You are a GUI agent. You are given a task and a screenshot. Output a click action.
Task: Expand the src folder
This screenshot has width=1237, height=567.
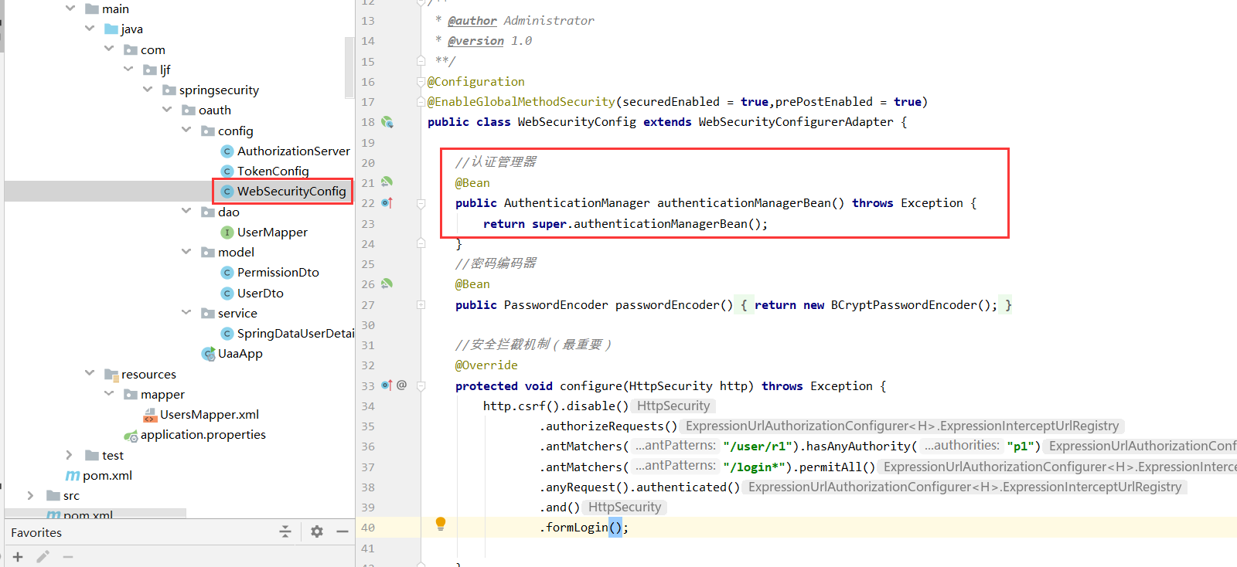tap(30, 495)
